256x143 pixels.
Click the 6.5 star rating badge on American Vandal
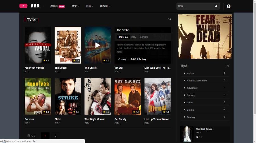coord(46,60)
